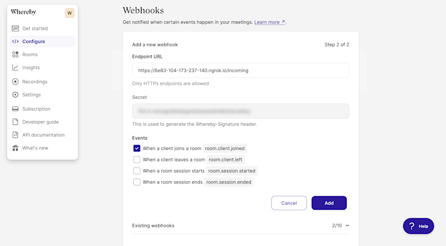Open Get started menu item

tap(42, 28)
